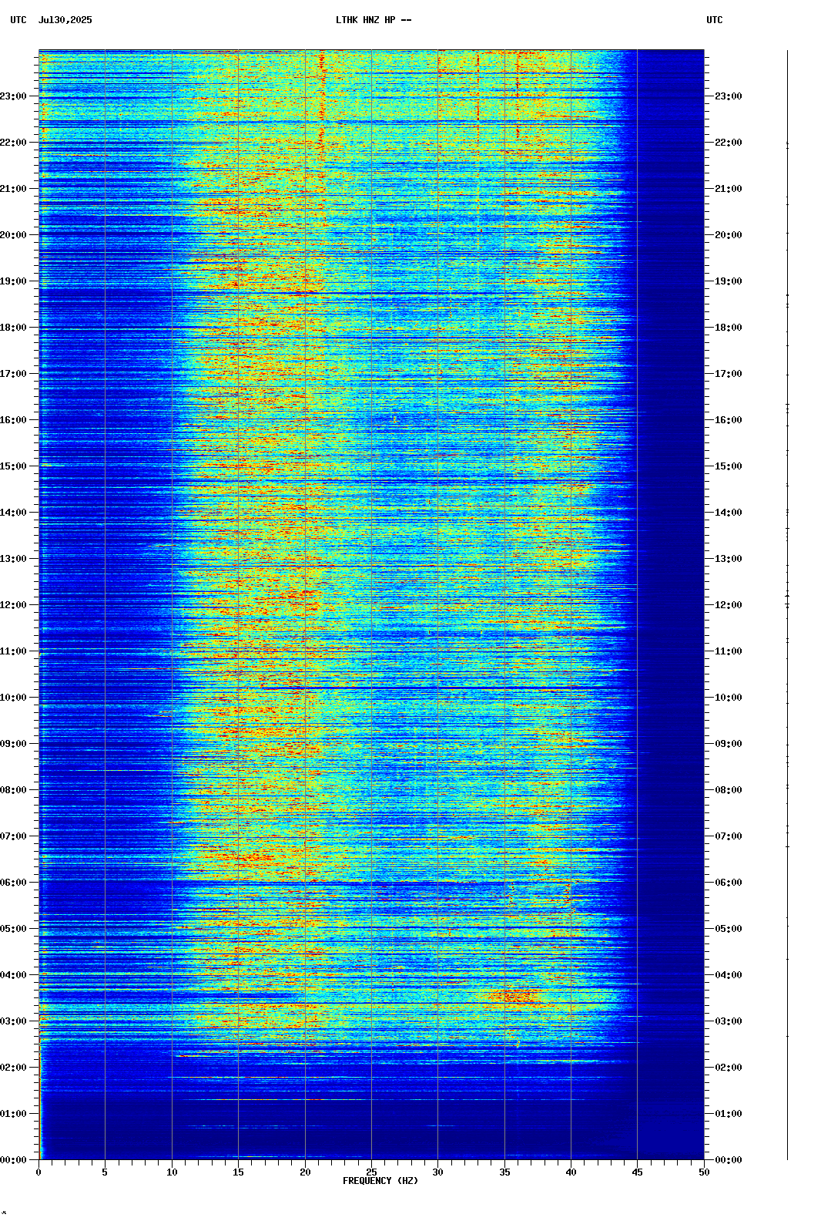Select the 40 Hz frequency tick label

coord(571,1172)
